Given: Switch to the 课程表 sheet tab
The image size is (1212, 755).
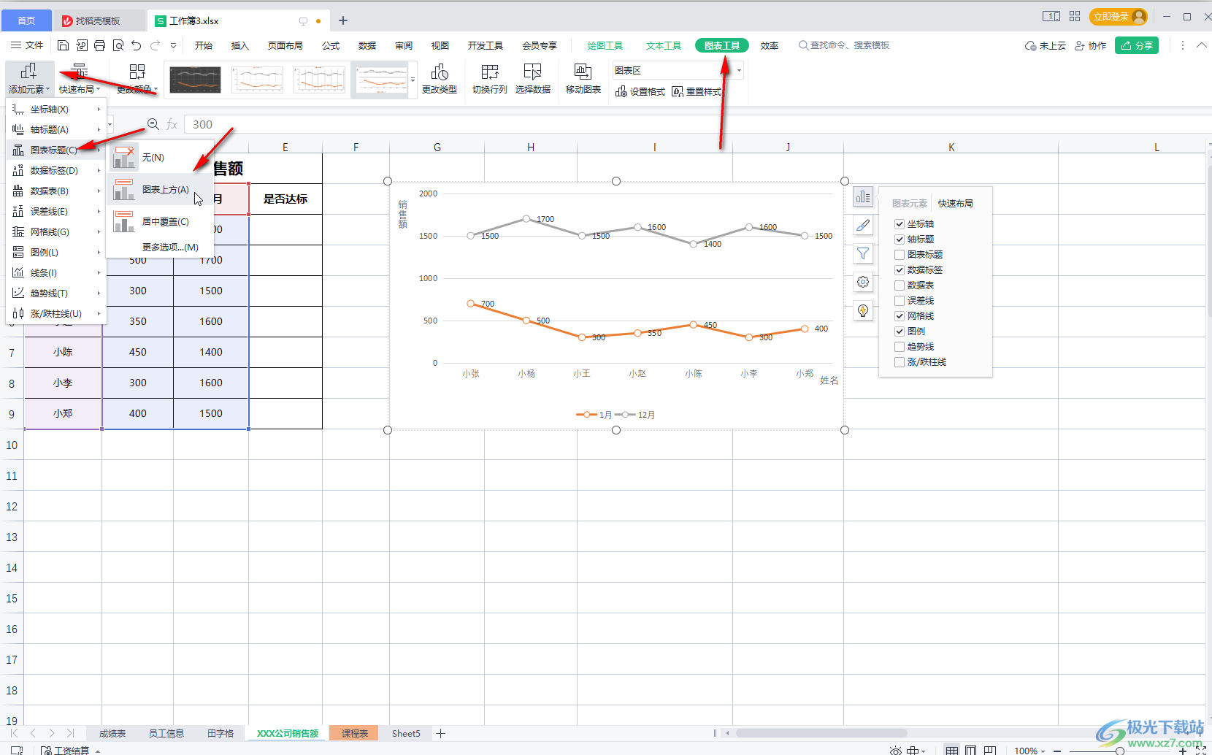Looking at the screenshot, I should coord(354,733).
